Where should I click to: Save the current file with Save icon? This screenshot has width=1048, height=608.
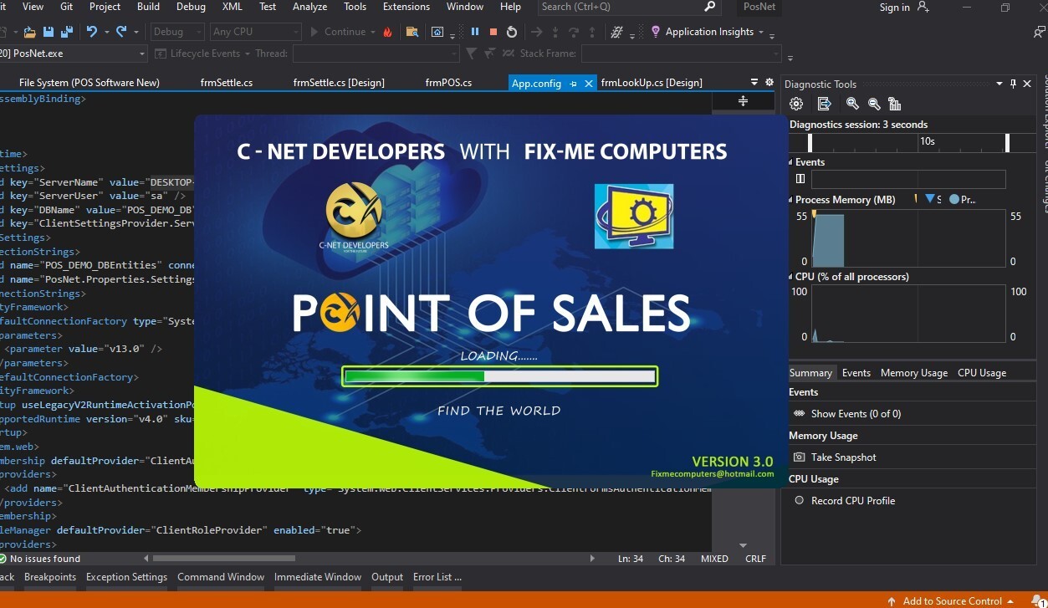click(49, 32)
